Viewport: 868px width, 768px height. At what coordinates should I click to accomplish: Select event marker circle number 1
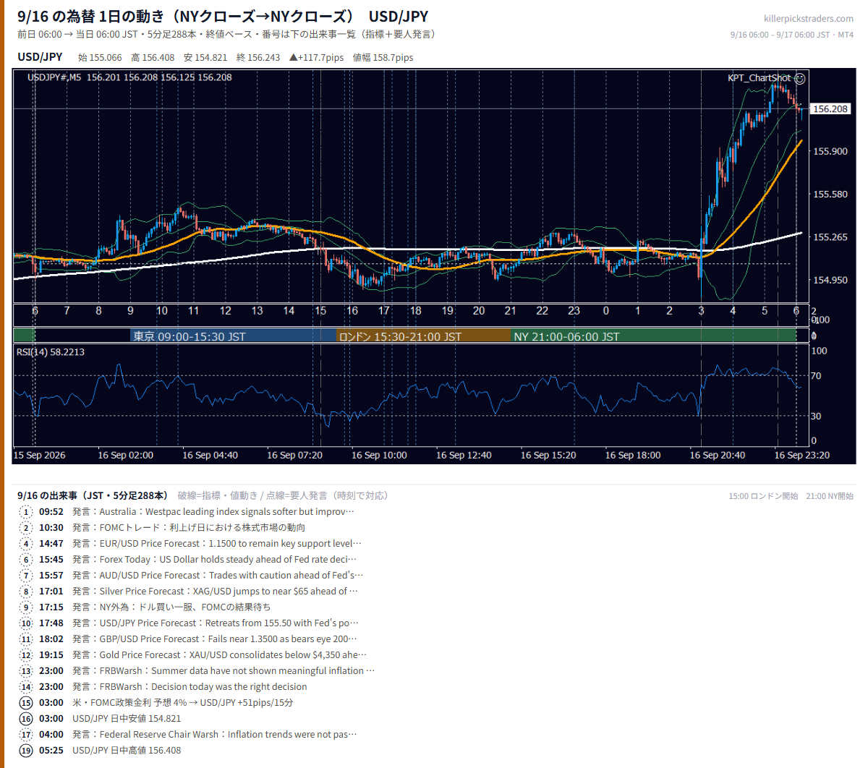[x=26, y=512]
